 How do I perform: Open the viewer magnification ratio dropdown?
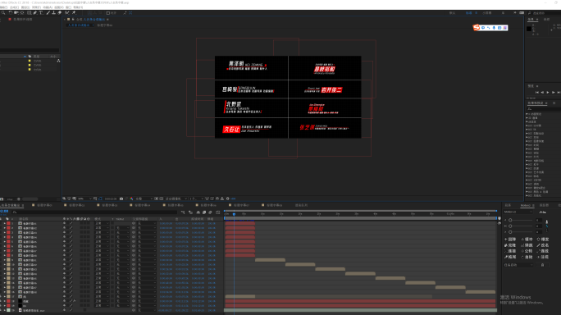click(85, 199)
